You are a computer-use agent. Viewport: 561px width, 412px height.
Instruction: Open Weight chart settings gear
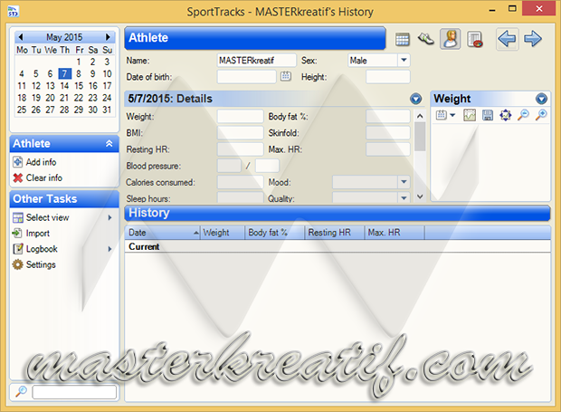click(506, 115)
